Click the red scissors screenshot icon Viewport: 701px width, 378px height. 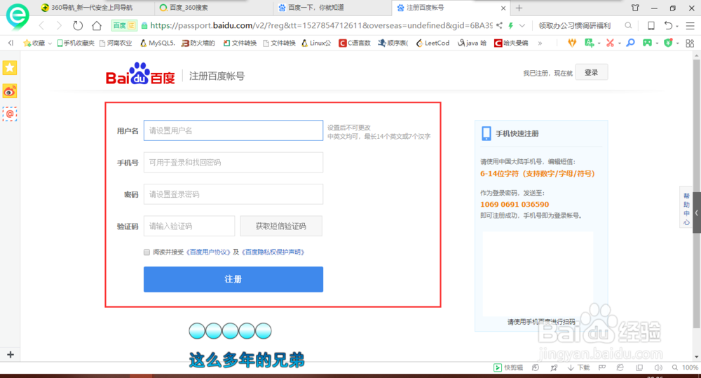[x=610, y=43]
